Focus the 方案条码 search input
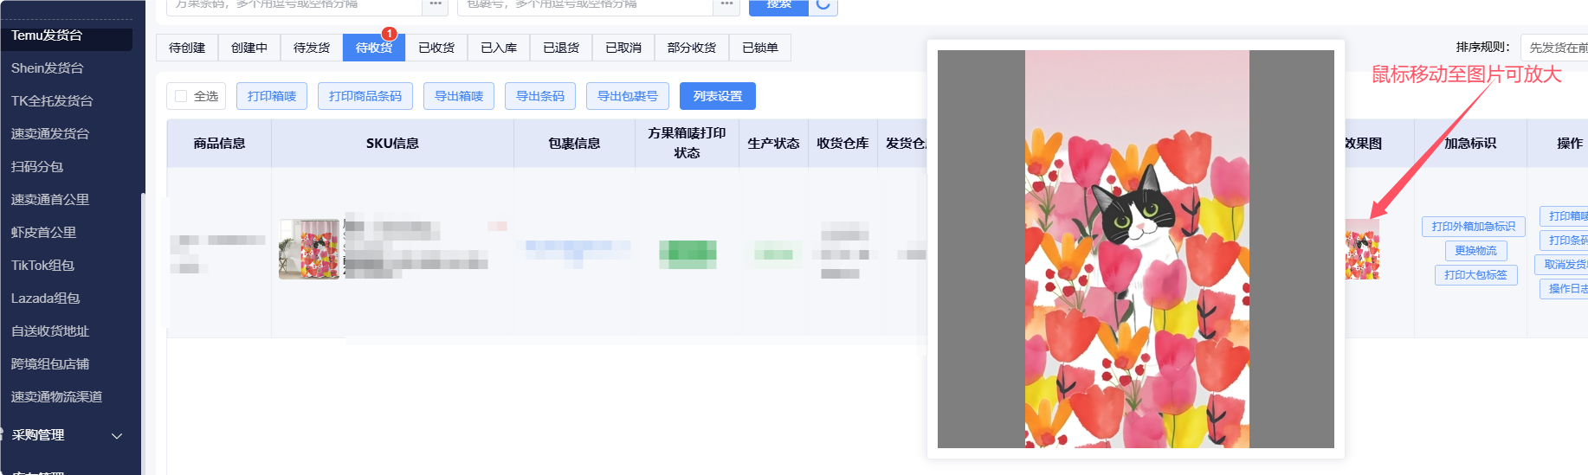Screen dimensions: 1588x475 click(294, 5)
